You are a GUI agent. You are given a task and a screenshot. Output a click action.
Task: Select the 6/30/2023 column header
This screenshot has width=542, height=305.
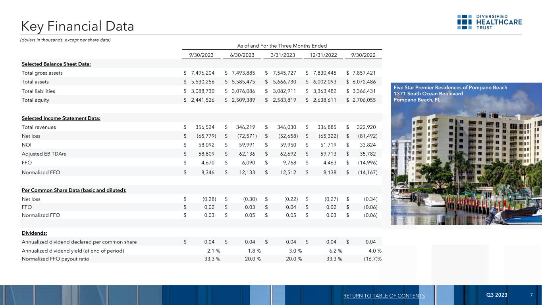point(242,55)
